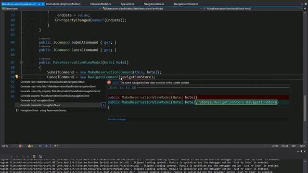Click the error count indicator
308x173 pixels.
tap(21, 146)
